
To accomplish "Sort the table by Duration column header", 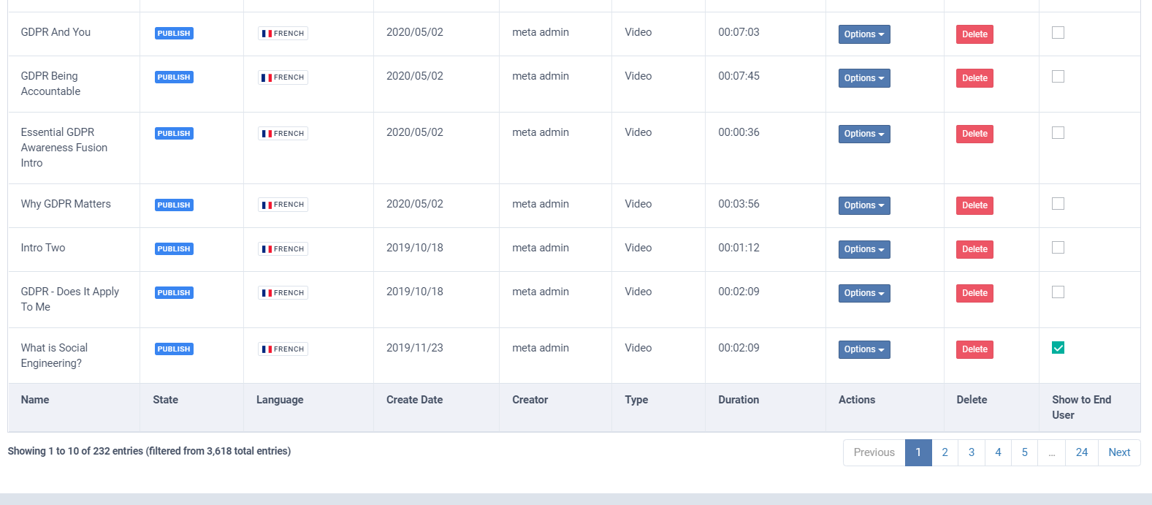I will click(x=739, y=400).
